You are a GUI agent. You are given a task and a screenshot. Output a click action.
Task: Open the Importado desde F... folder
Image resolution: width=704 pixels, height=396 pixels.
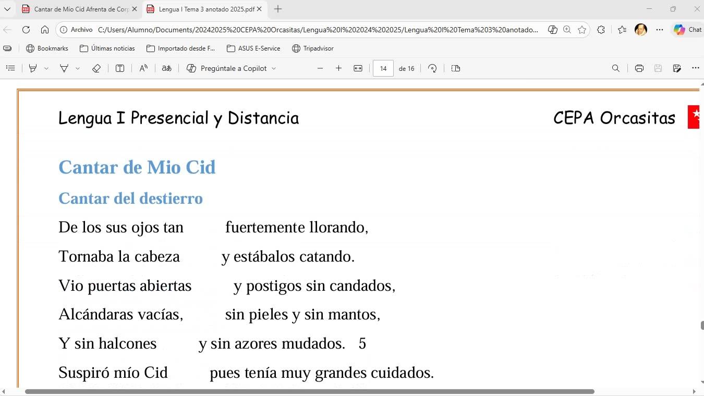click(181, 48)
